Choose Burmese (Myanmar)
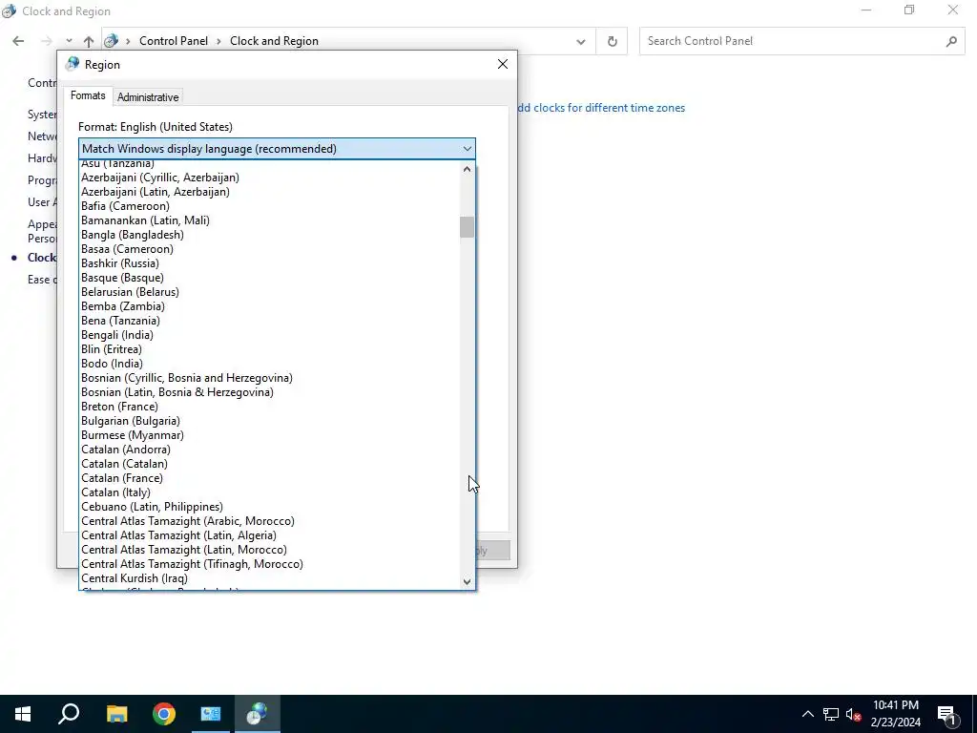This screenshot has height=733, width=977. [269, 435]
